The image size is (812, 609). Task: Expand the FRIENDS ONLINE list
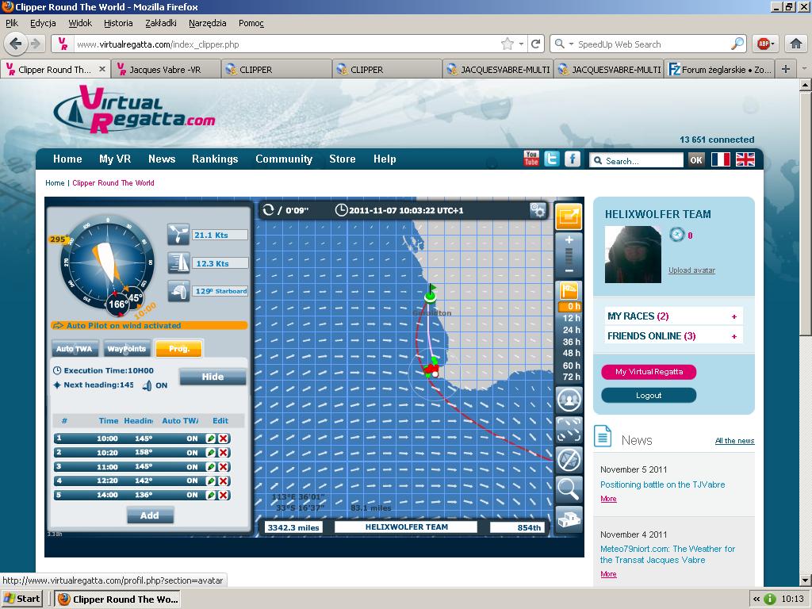point(734,336)
